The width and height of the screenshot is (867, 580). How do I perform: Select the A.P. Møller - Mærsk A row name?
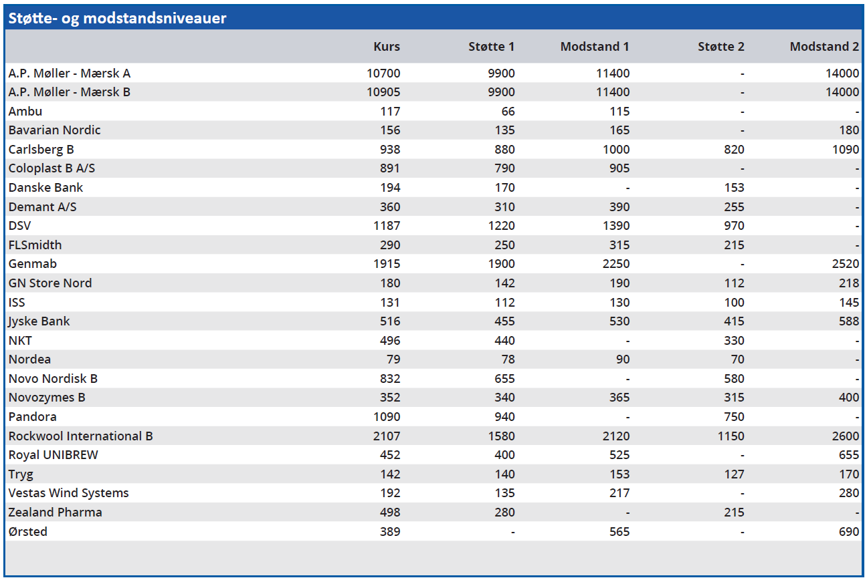[70, 74]
